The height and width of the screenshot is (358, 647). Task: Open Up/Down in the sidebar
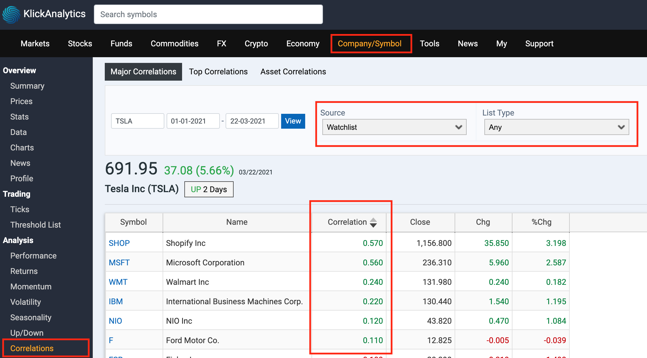point(27,333)
